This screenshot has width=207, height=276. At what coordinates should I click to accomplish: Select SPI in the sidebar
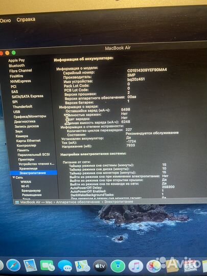point(15,102)
